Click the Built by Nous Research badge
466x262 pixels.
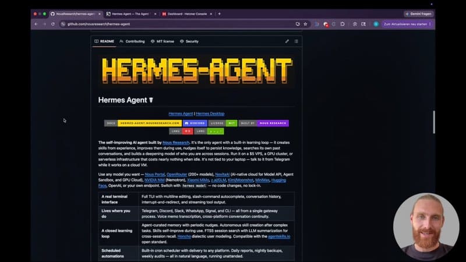264,123
